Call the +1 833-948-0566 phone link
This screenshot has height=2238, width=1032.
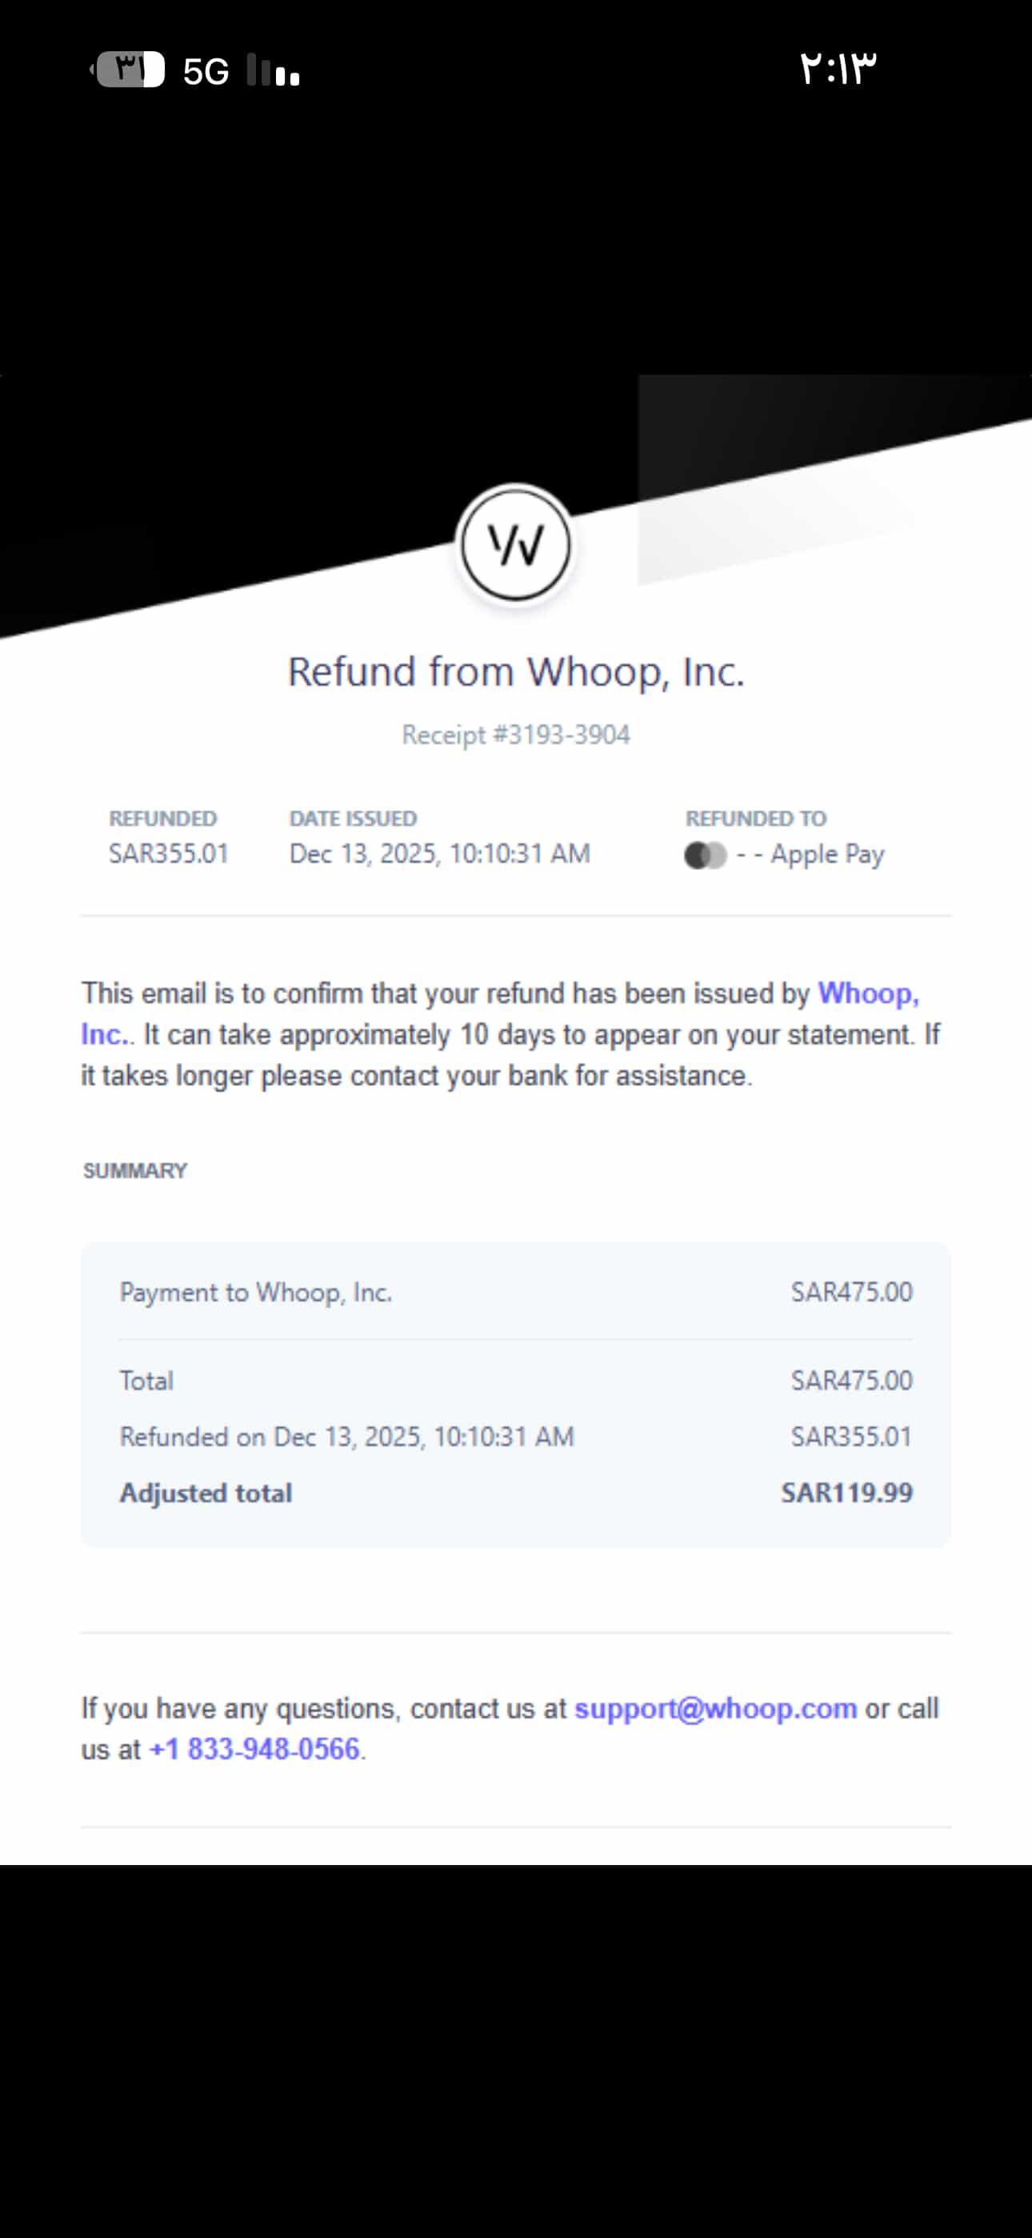coord(254,1749)
